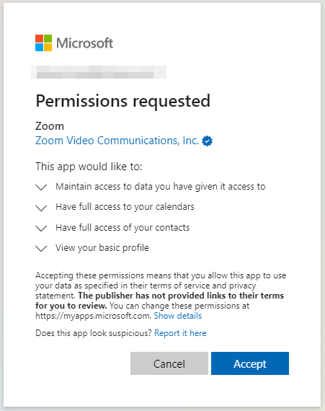
Task: Click the blue verified publisher badge
Action: (207, 141)
